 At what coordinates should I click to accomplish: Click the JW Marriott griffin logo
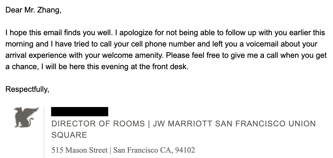click(x=26, y=117)
